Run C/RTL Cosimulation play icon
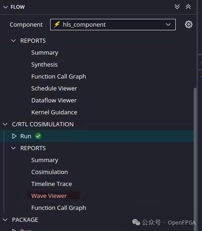The height and width of the screenshot is (231, 202). [x=14, y=136]
